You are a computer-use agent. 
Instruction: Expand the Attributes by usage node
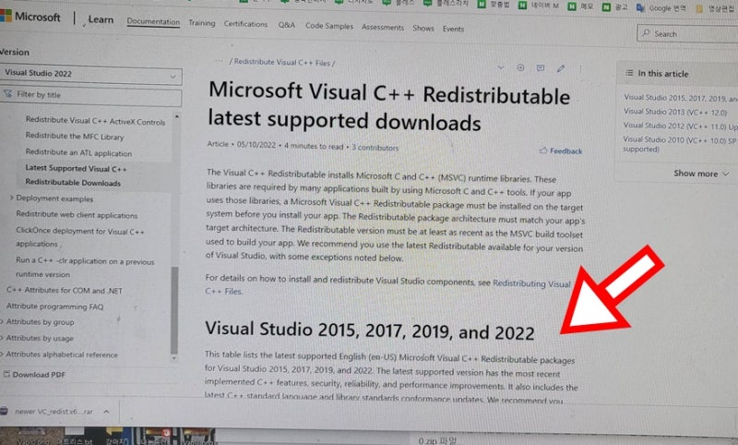[x=2, y=338]
